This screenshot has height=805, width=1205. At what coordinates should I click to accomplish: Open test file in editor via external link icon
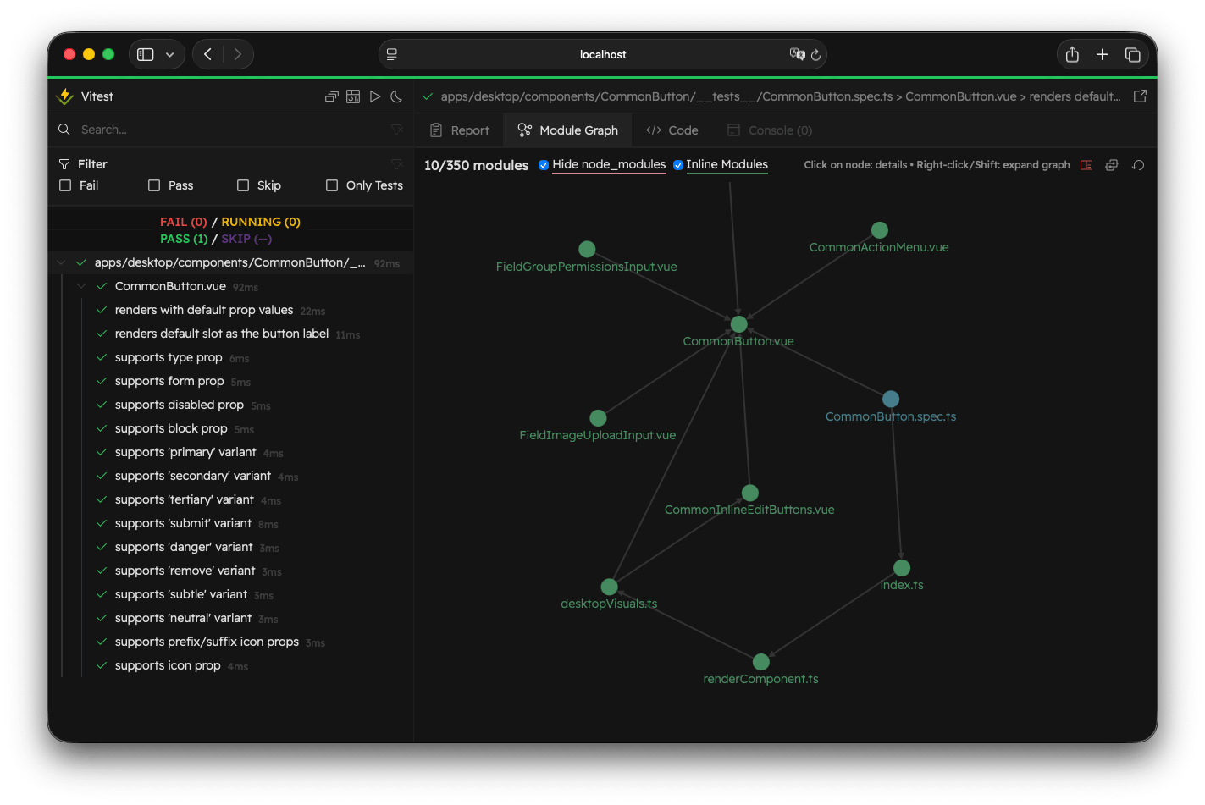point(1140,96)
